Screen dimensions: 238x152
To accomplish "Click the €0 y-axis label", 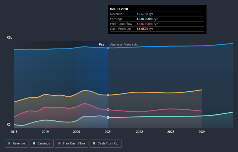I will [9, 124].
